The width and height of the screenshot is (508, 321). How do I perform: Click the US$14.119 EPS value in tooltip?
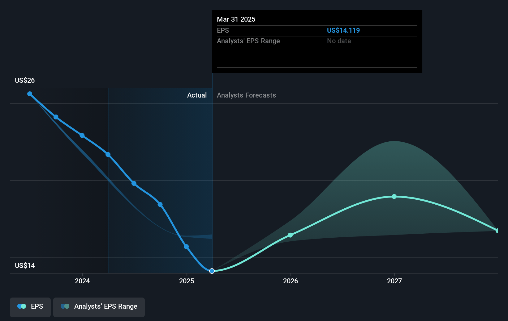coord(343,30)
